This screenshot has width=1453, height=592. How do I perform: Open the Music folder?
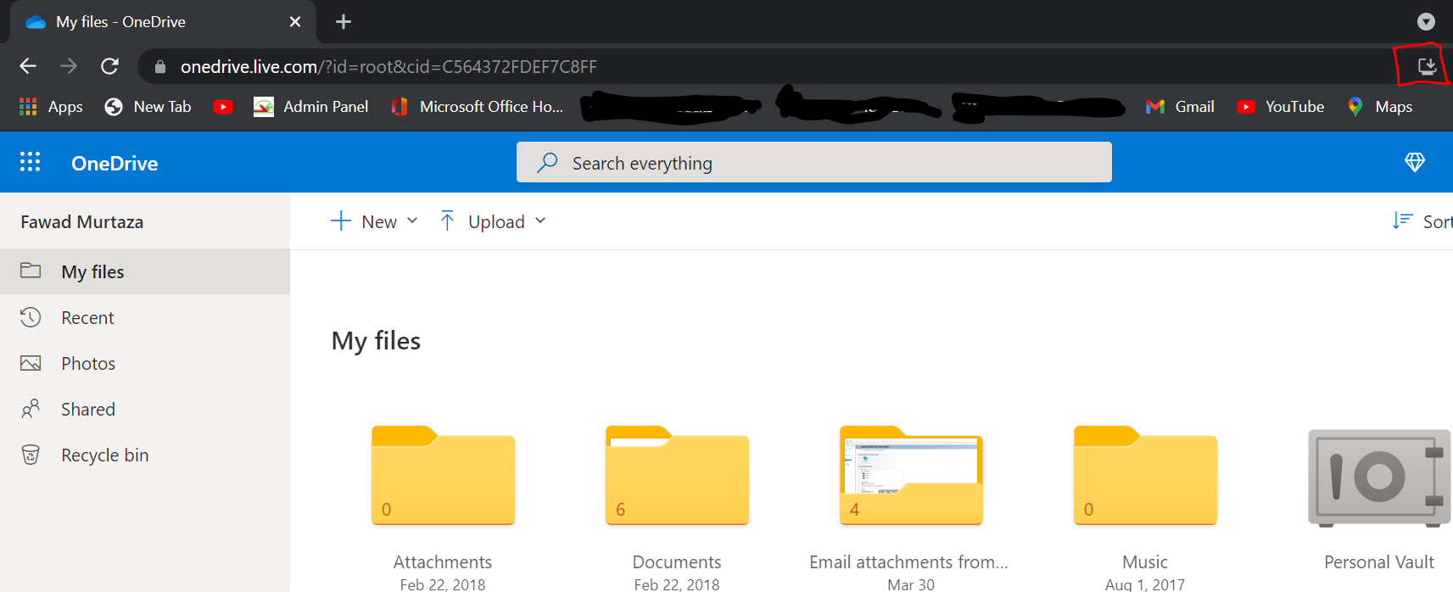1145,475
